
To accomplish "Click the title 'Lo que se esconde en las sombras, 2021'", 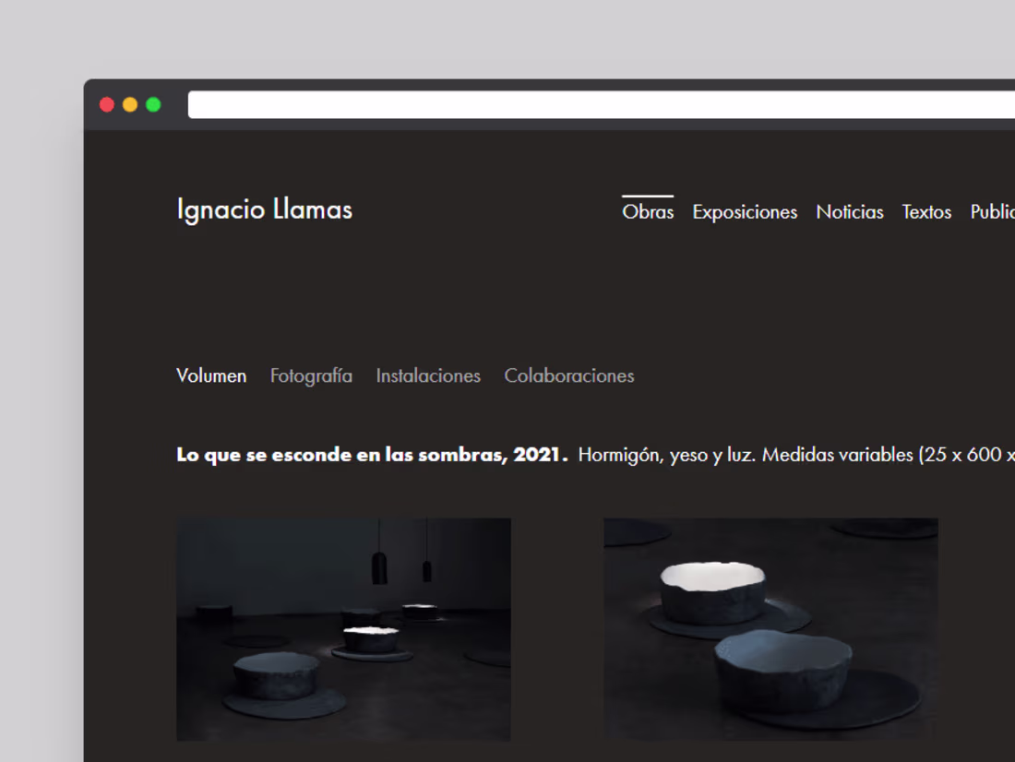I will pos(372,455).
